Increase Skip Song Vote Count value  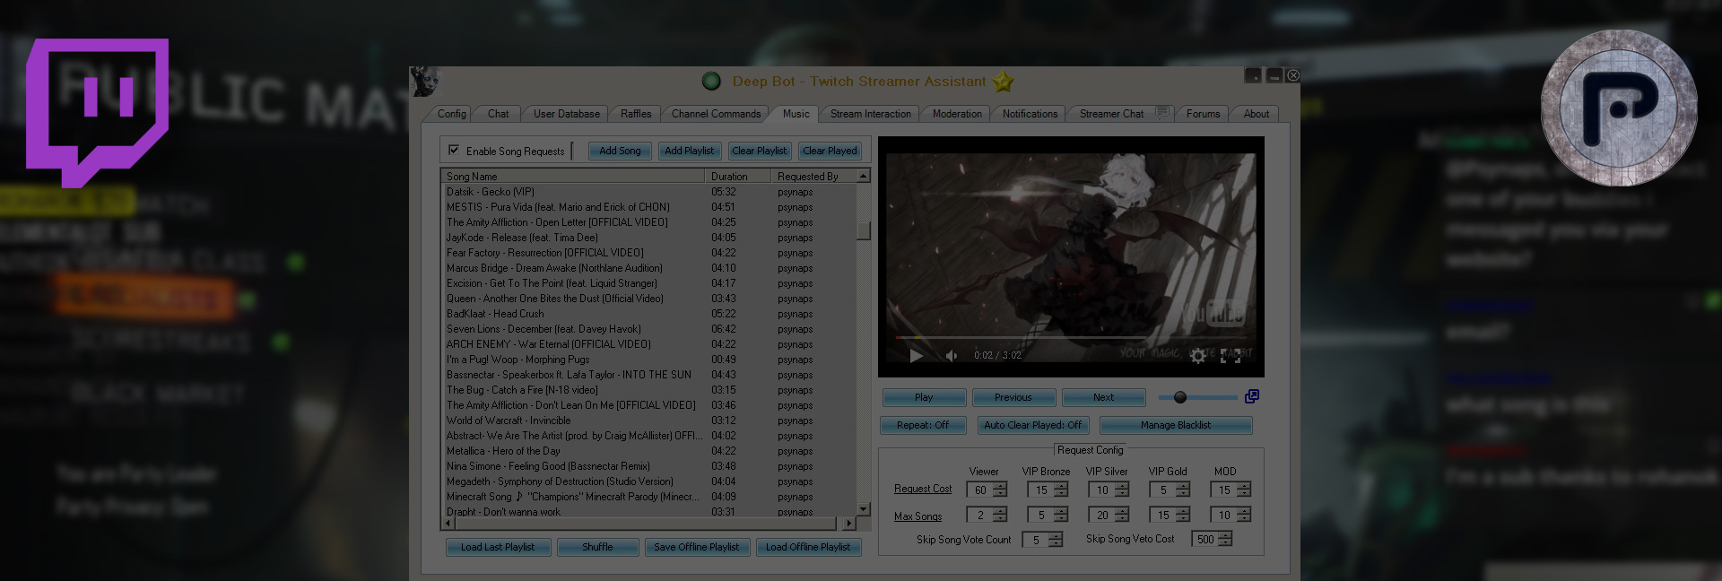coord(1056,536)
